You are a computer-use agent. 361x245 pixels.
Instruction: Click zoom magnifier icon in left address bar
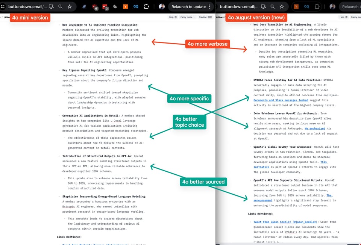(x=61, y=6)
